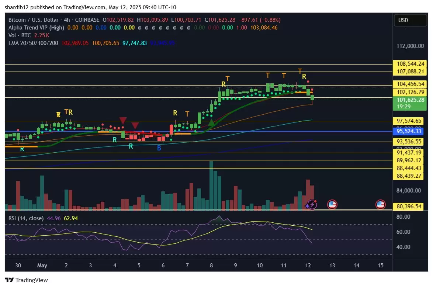Click the 93,536.55 price level label

[x=409, y=142]
